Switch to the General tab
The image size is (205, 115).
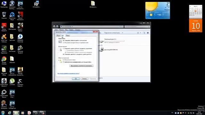pyautogui.click(x=58, y=35)
